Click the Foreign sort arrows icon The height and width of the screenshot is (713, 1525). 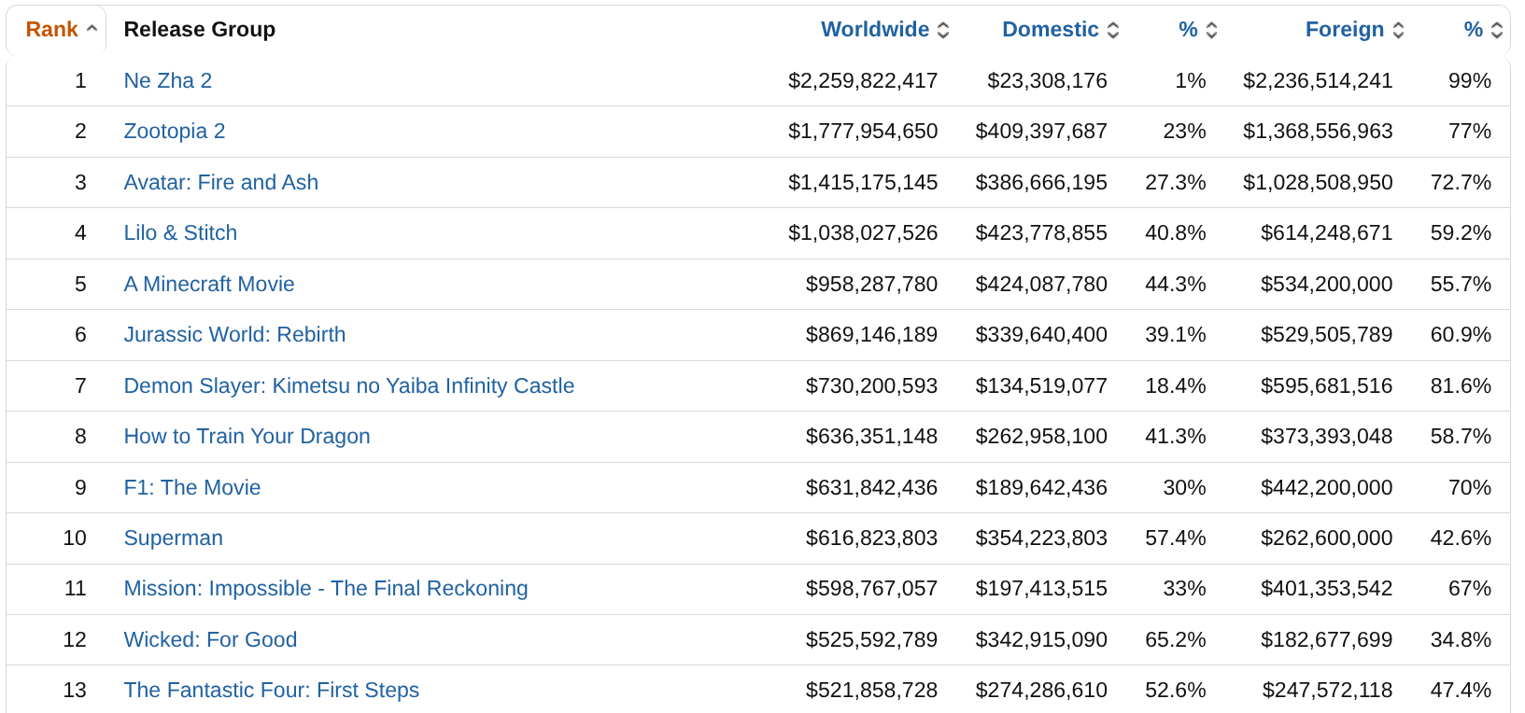(1398, 30)
